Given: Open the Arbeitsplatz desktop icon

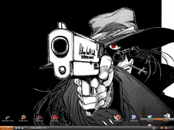Looking at the screenshot, I should (x=134, y=118).
